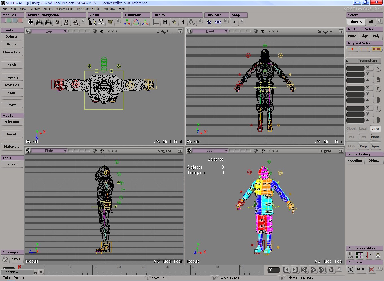Click the SRT animation editing icon
This screenshot has height=281, width=384.
coord(351,255)
